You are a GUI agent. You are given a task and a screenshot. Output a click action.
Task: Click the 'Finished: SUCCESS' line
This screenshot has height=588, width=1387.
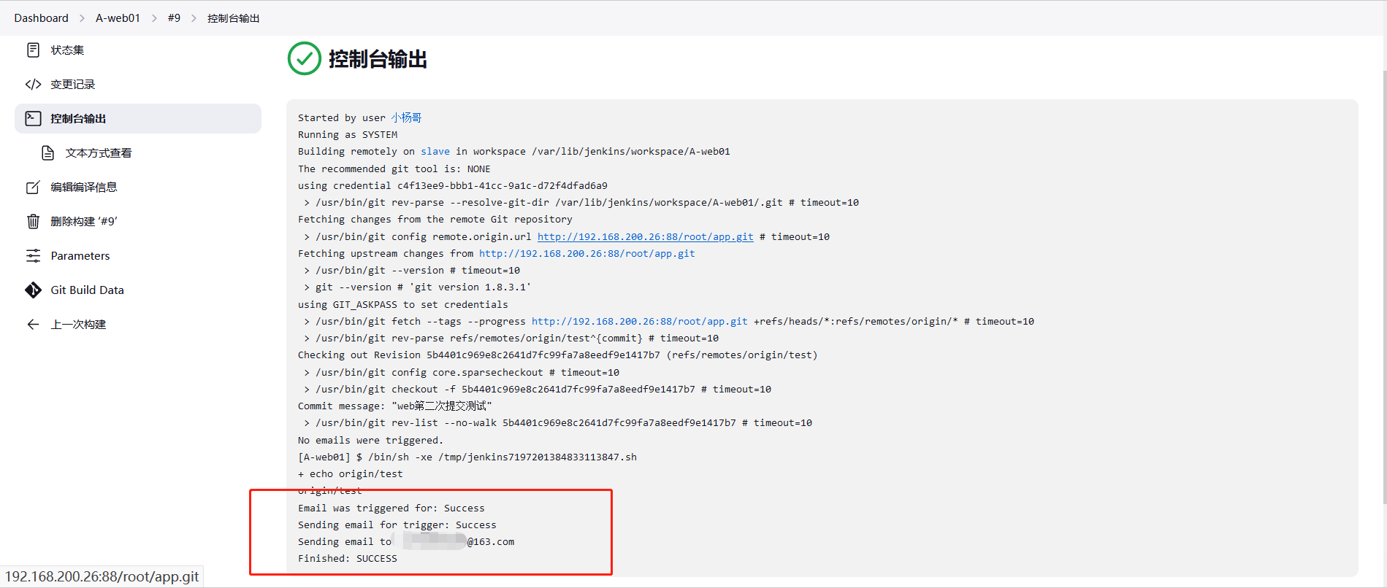pos(348,558)
